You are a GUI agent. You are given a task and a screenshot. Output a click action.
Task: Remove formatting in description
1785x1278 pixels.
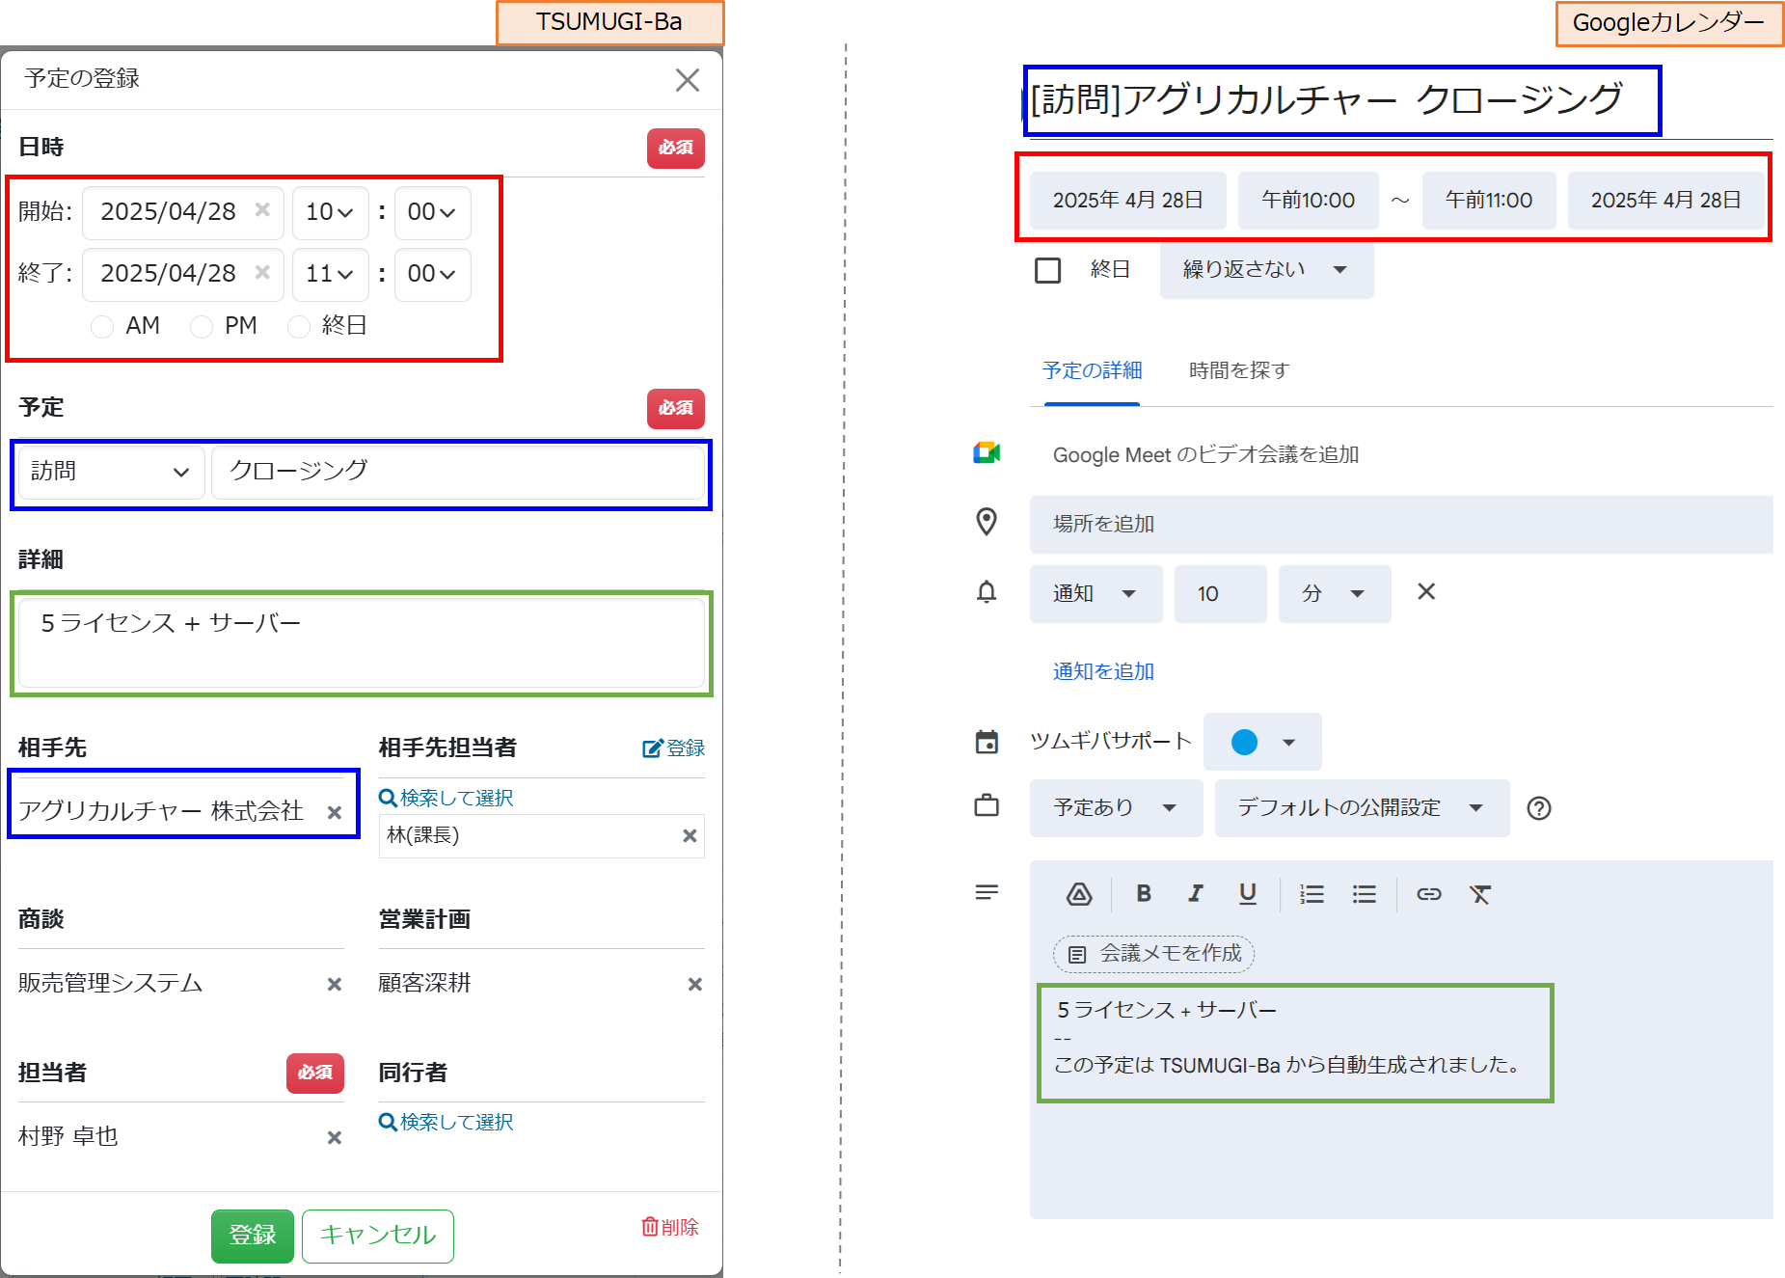pos(1480,894)
